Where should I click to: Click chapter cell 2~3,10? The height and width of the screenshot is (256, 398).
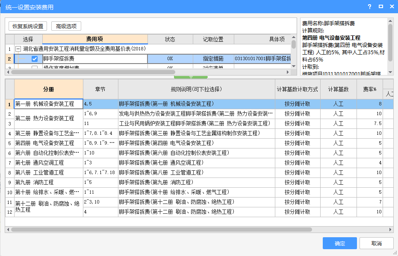[100, 202]
